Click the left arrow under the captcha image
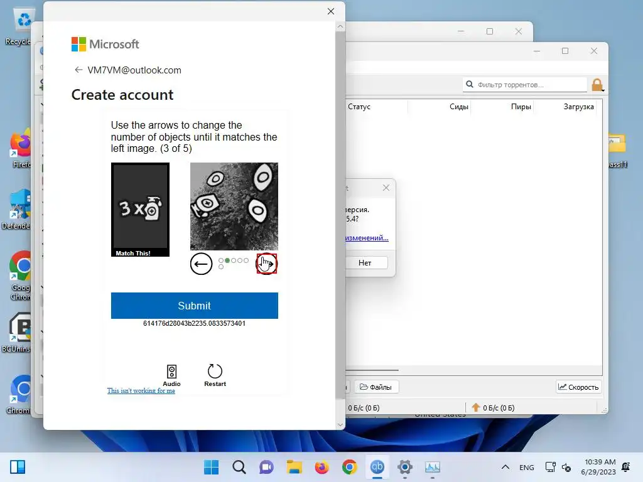This screenshot has width=643, height=482. coord(201,264)
